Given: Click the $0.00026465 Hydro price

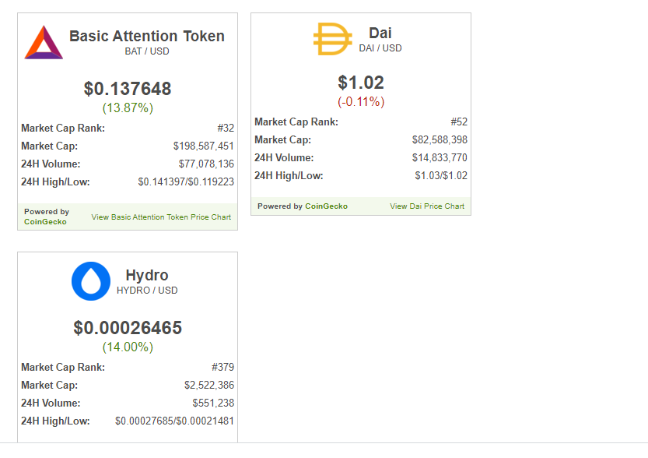Looking at the screenshot, I should [128, 328].
